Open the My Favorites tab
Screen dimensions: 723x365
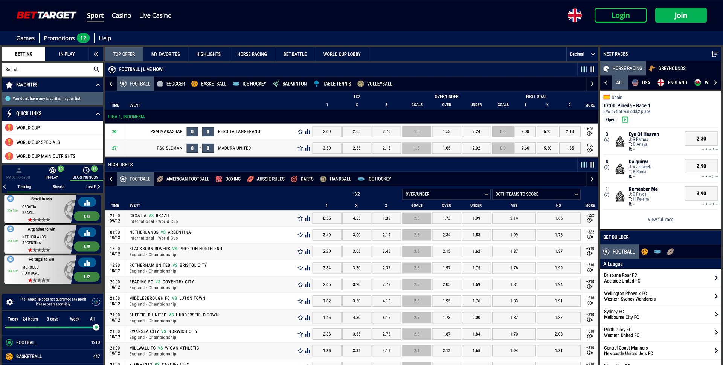(x=165, y=54)
